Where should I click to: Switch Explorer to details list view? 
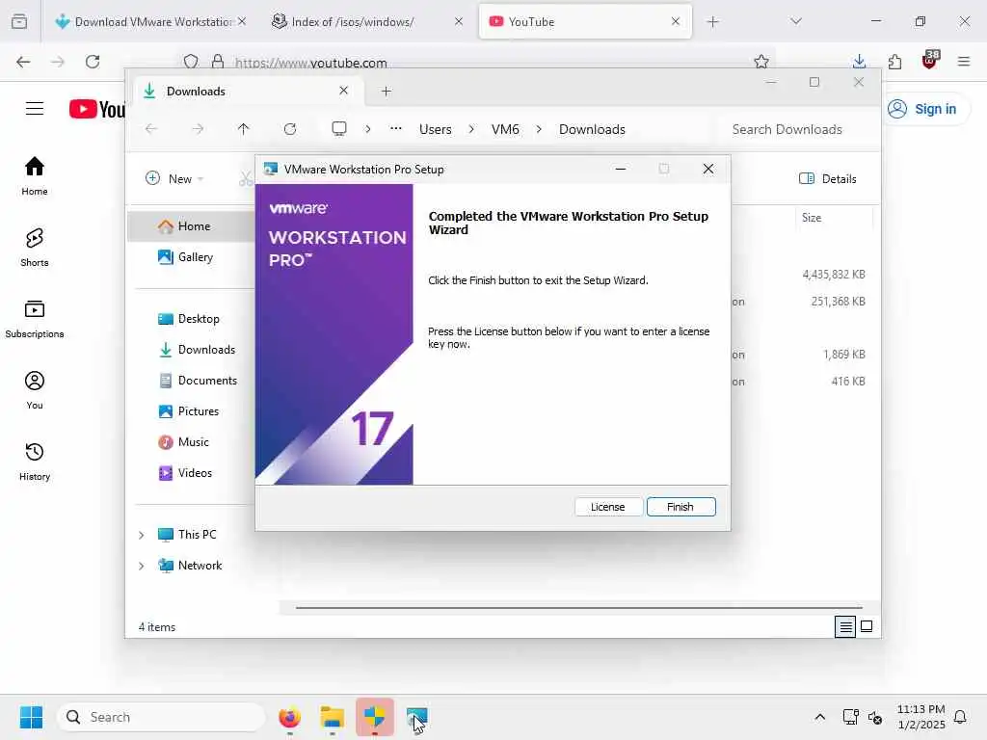point(845,626)
